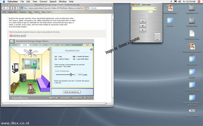This screenshot has width=203, height=126.
Task: Open the View menu
Action: tap(35, 2)
